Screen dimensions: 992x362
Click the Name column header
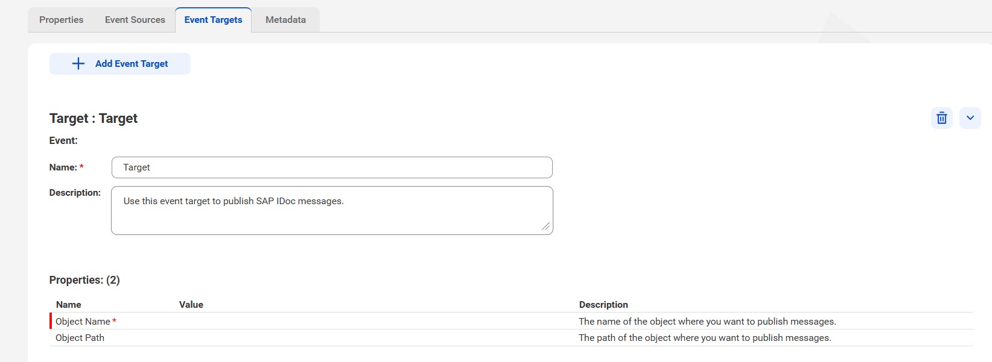point(69,305)
